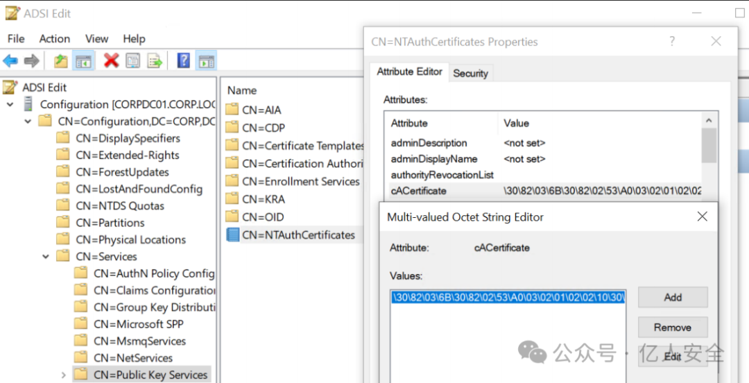Click the CN=Certification Authorities folder icon

[232, 163]
